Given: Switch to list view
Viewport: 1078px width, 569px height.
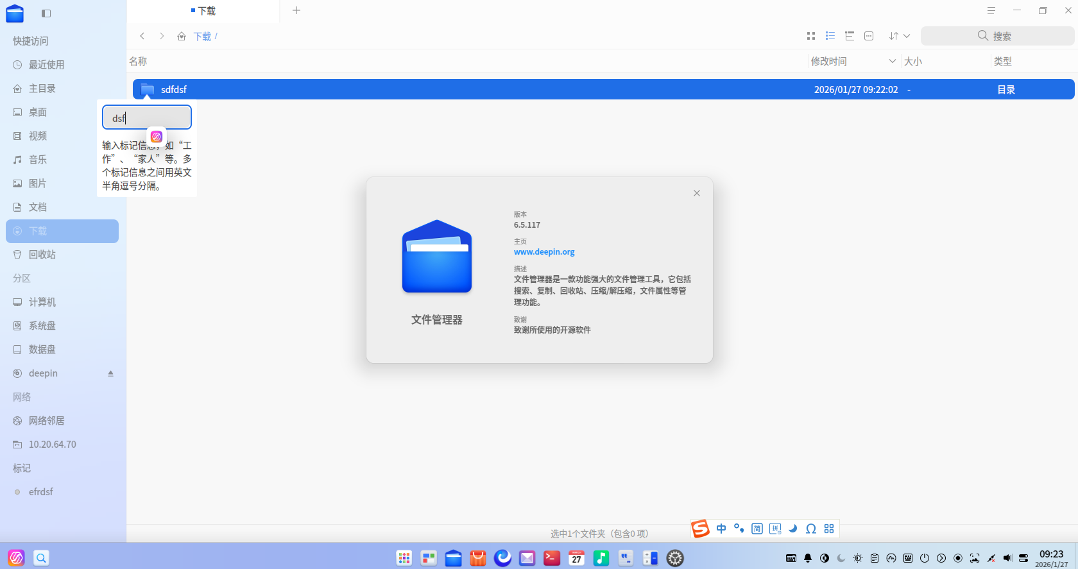Looking at the screenshot, I should [x=830, y=37].
